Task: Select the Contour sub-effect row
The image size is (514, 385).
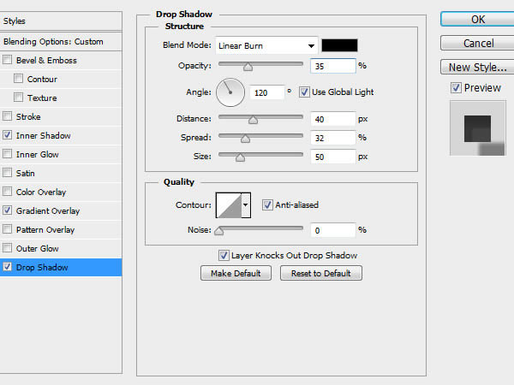Action: pyautogui.click(x=61, y=79)
